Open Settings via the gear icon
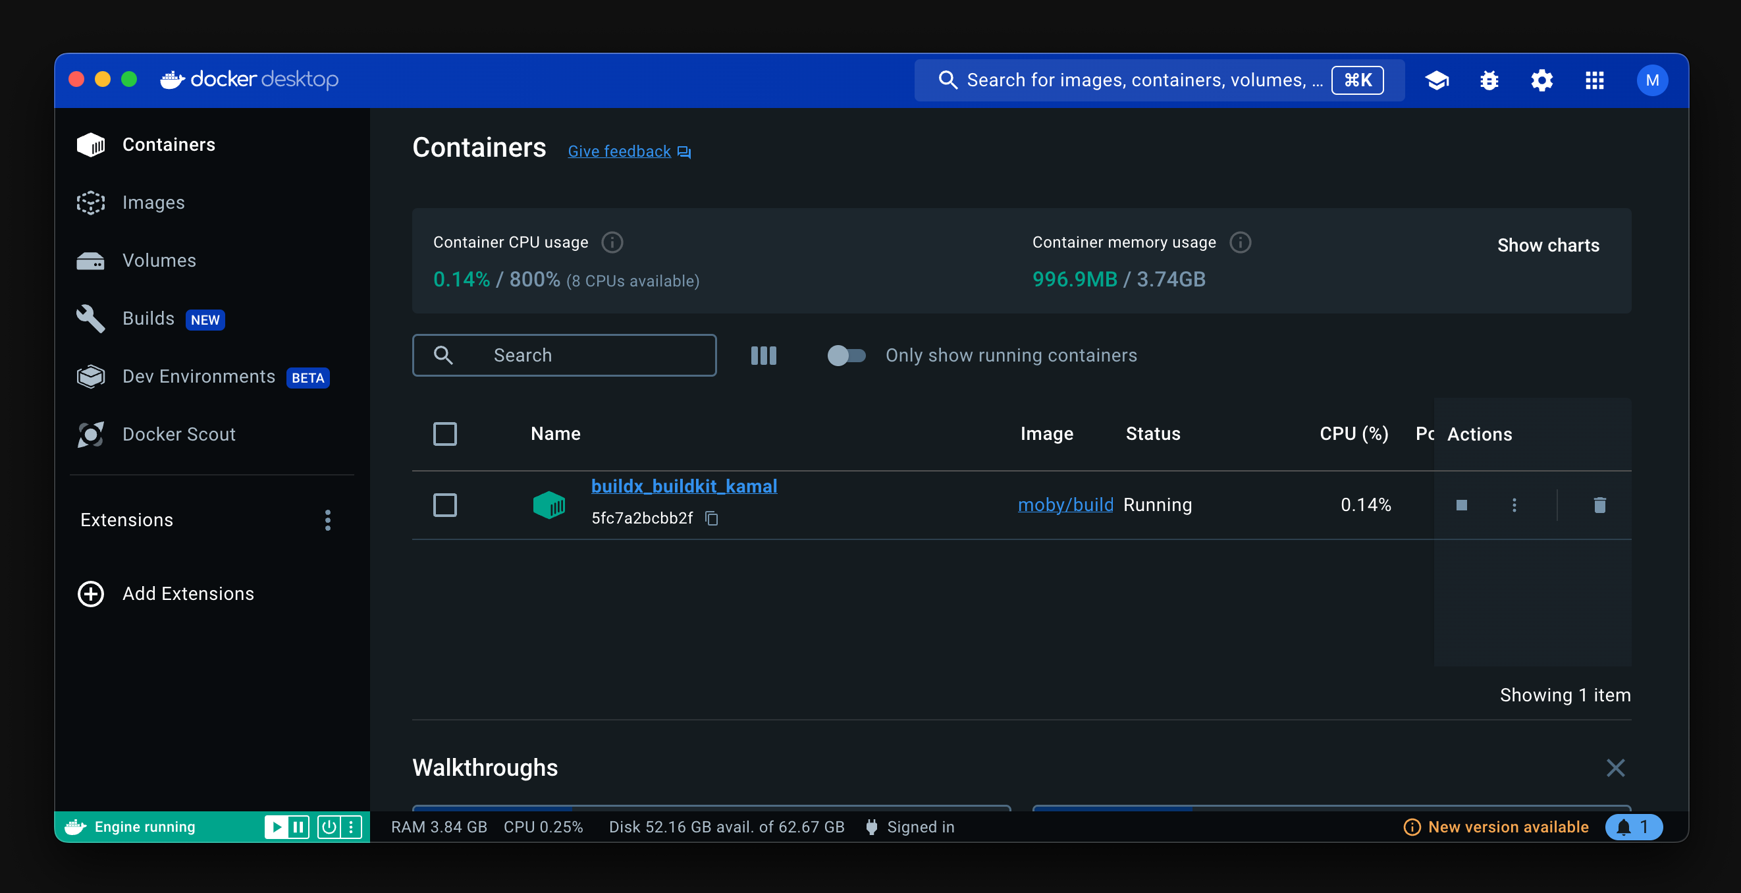 (x=1541, y=80)
